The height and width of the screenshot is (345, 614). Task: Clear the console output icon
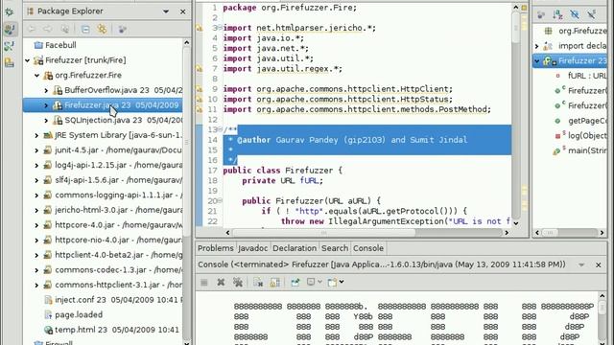[x=258, y=282]
